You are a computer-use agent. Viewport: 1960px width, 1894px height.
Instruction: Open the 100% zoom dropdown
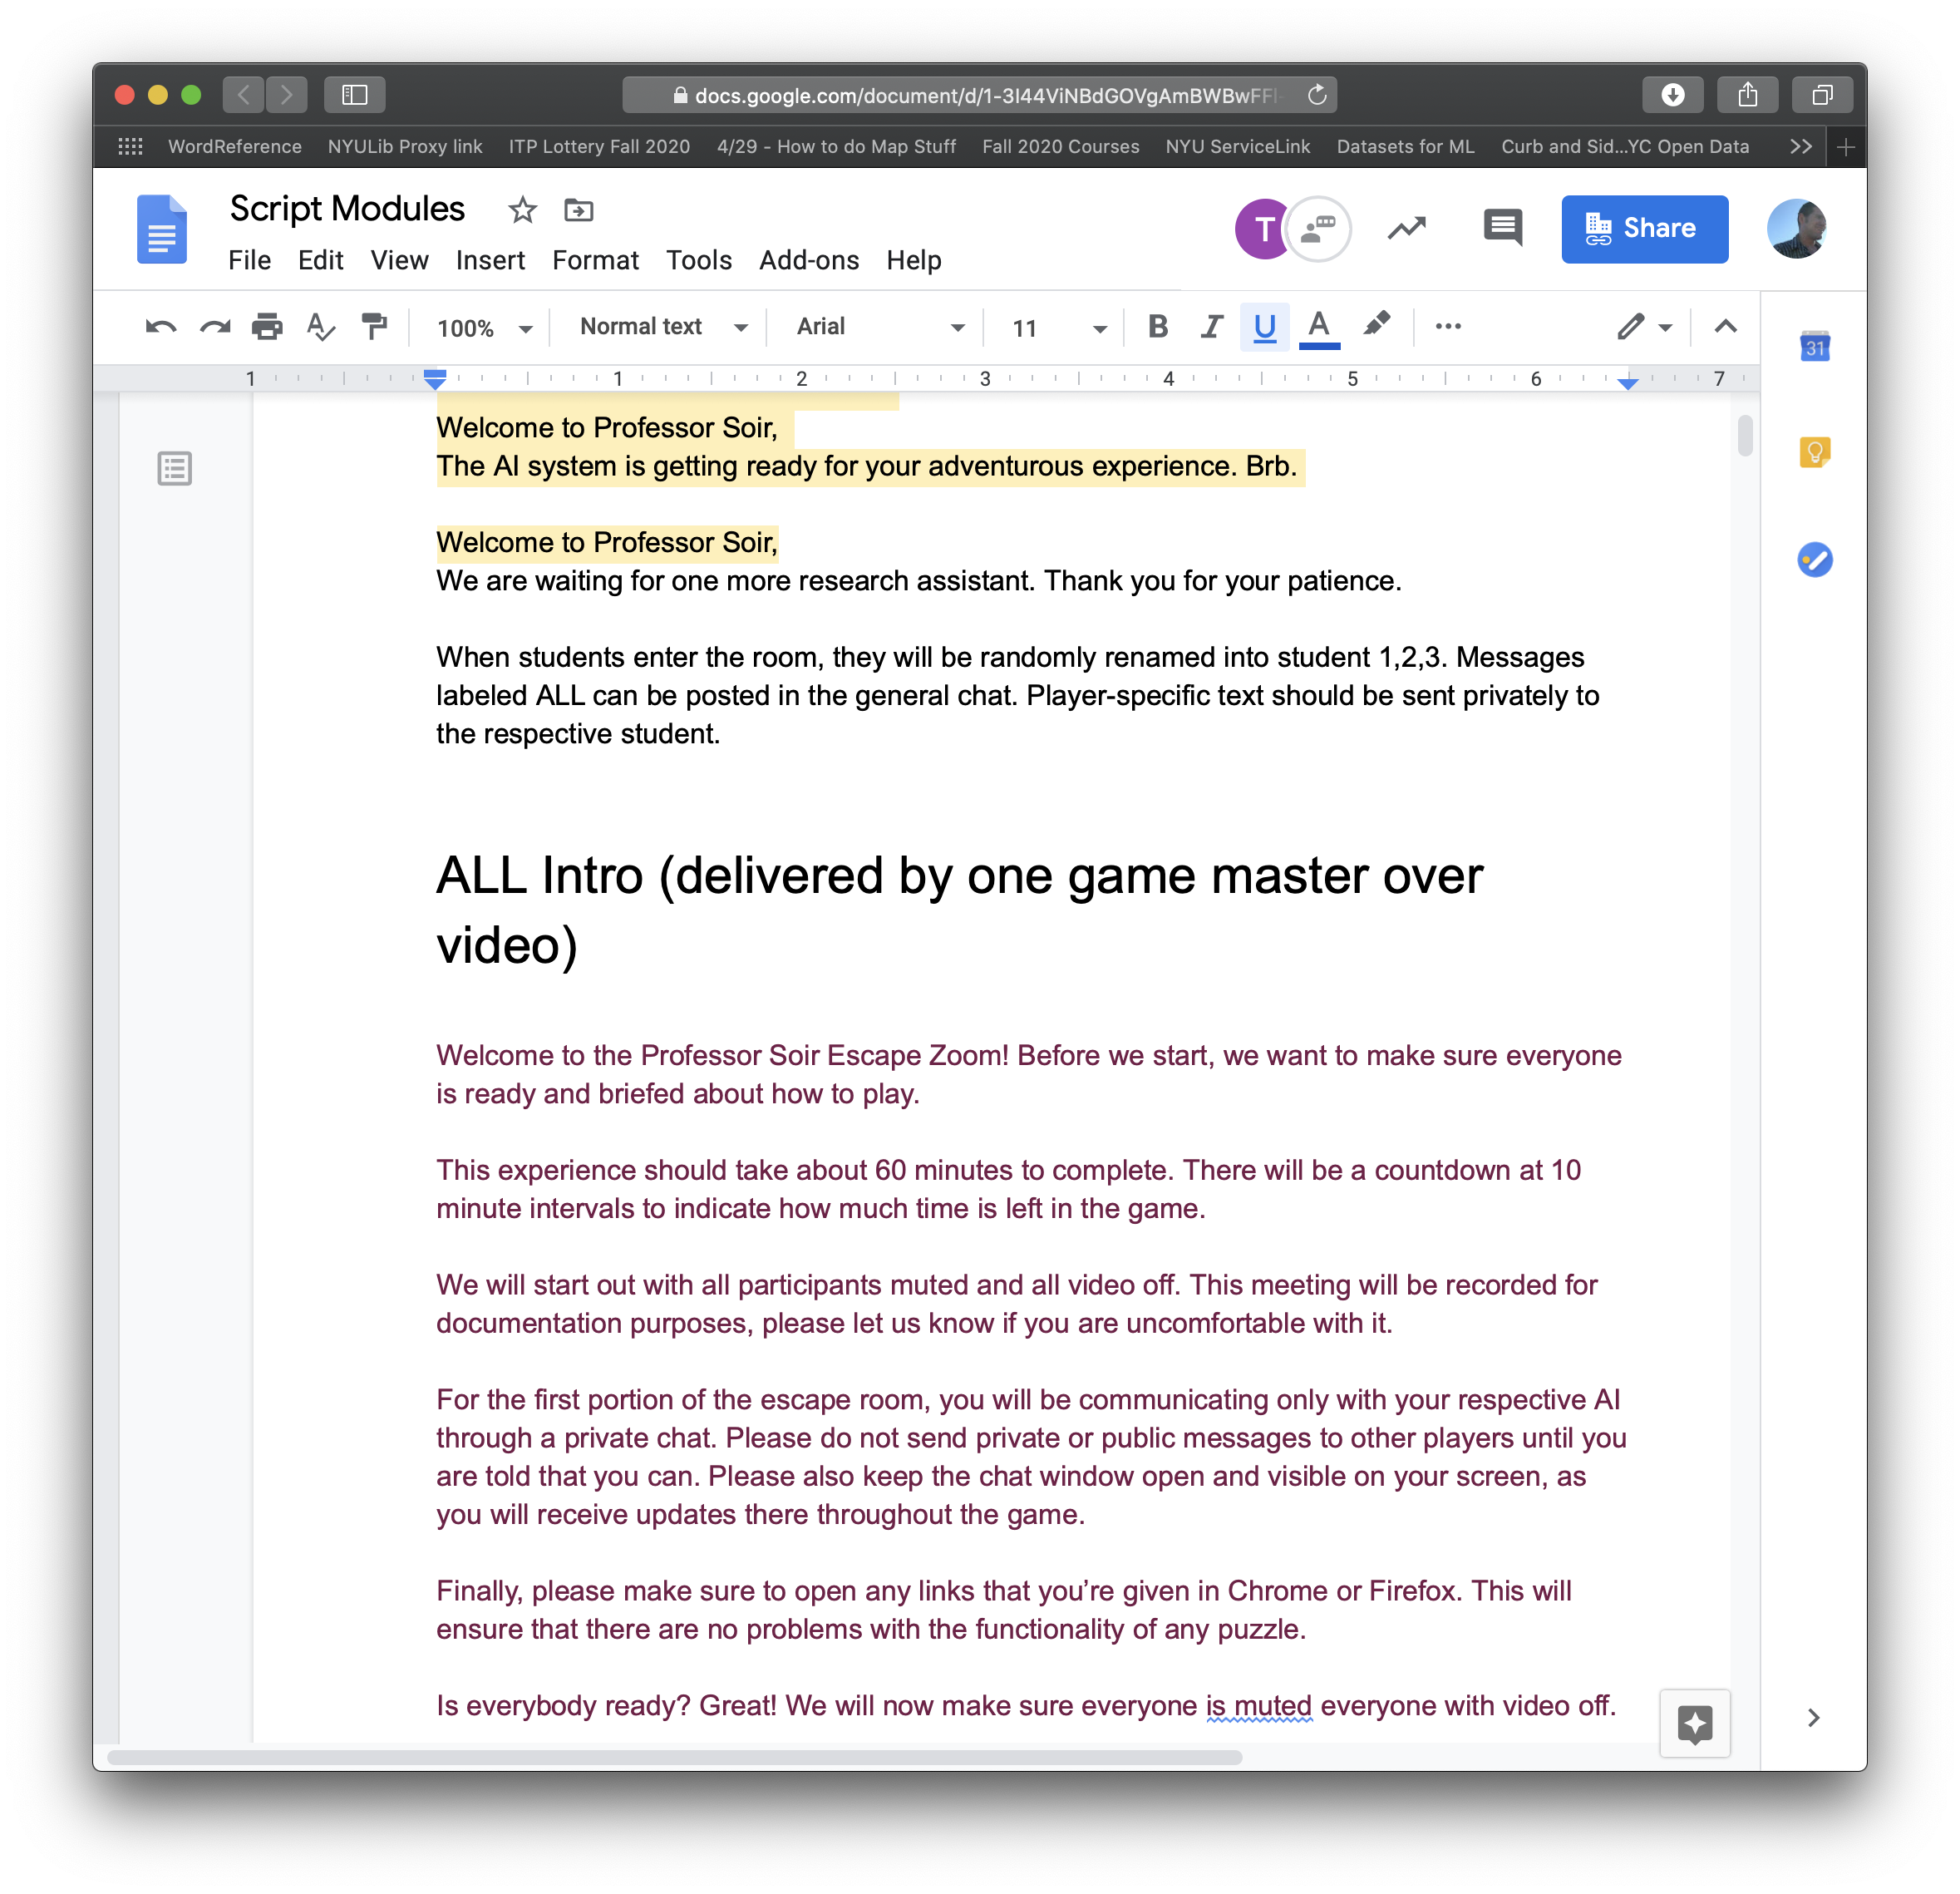(x=484, y=328)
